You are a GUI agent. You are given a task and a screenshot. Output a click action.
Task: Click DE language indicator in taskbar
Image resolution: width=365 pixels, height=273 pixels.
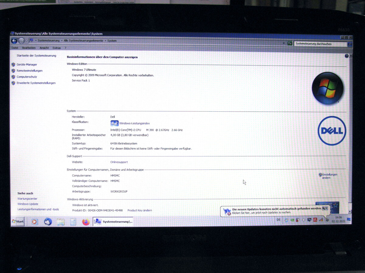coord(279,220)
